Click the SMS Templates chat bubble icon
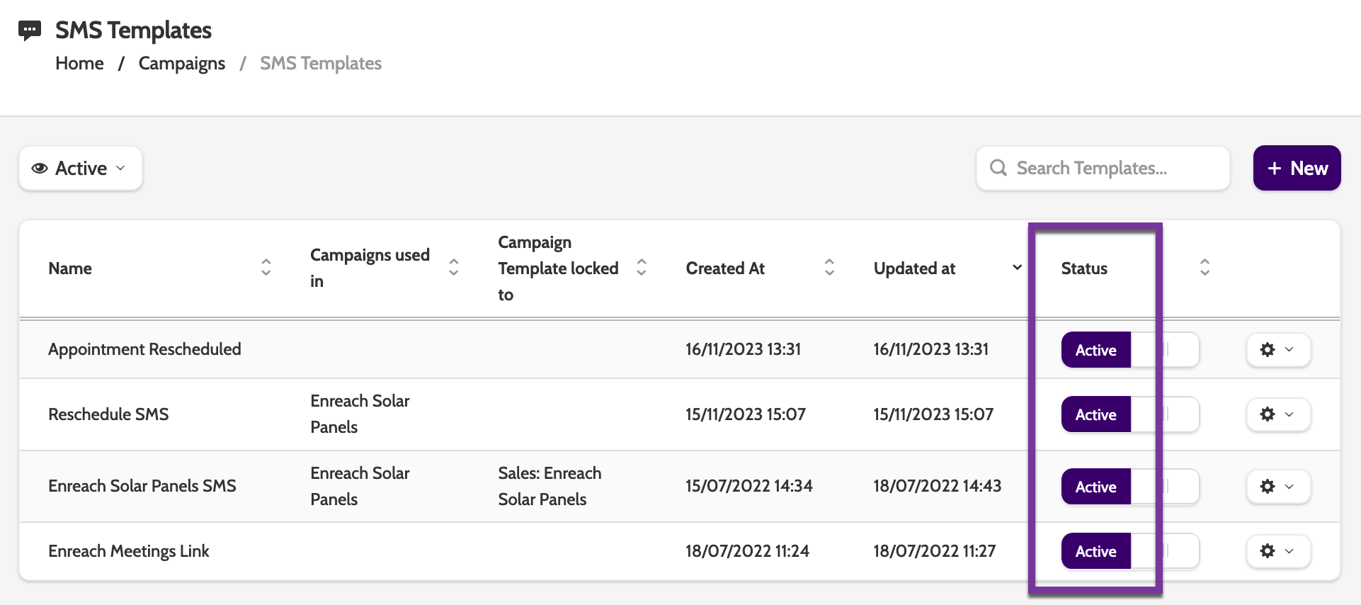 (30, 30)
